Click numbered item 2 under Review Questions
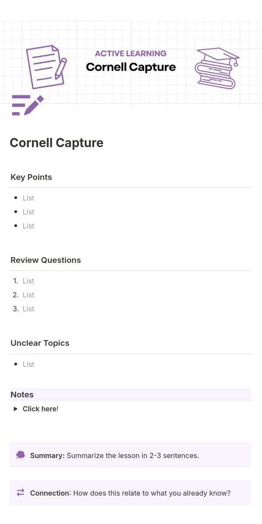Image resolution: width=262 pixels, height=524 pixels. tap(28, 295)
